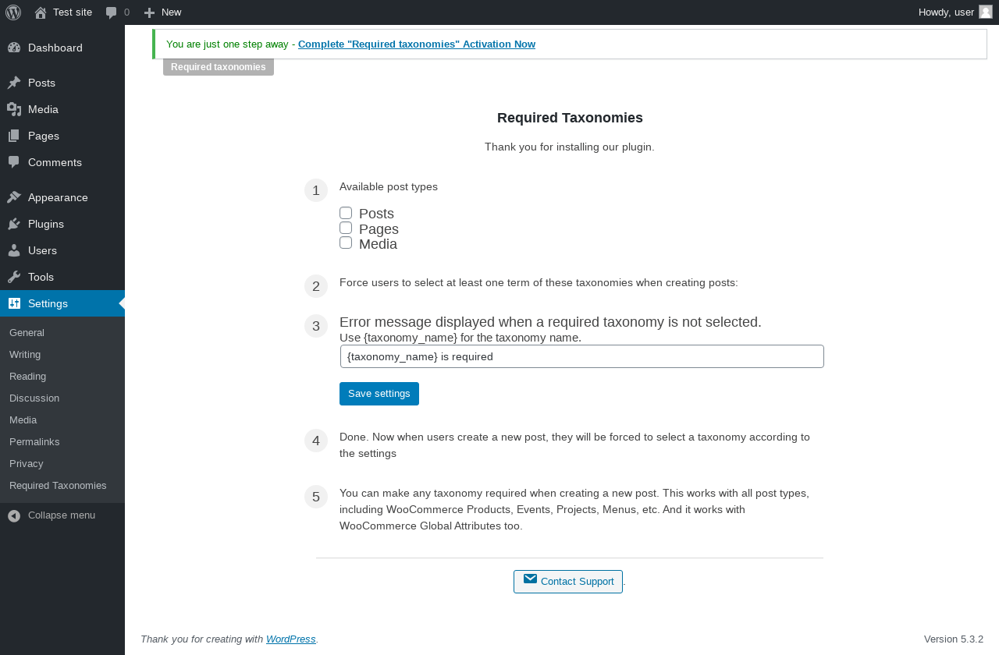Click the Test site name link
Screen dimensions: 999x655
(x=73, y=12)
